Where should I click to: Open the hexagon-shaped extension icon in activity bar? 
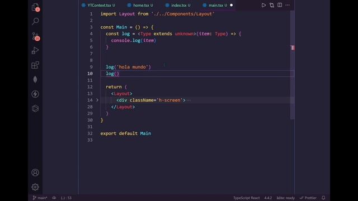pos(35,108)
